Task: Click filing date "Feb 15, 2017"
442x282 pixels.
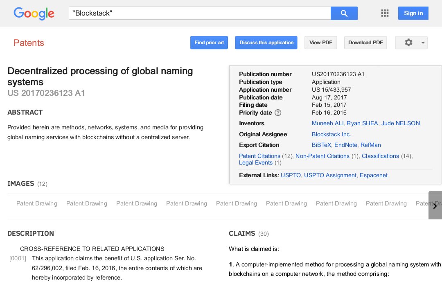Action: pyautogui.click(x=329, y=105)
